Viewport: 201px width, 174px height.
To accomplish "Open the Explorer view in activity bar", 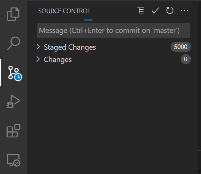I will pyautogui.click(x=13, y=14).
